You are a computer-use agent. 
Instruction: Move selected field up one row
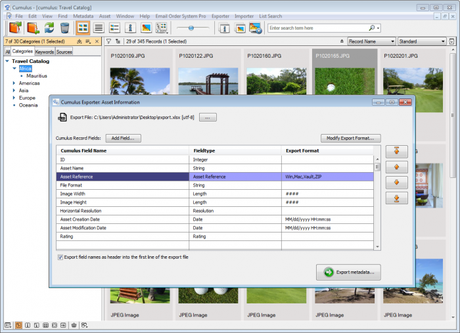[396, 167]
